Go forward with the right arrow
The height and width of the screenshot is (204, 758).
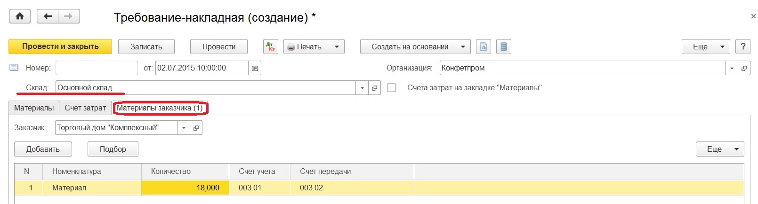click(x=69, y=16)
